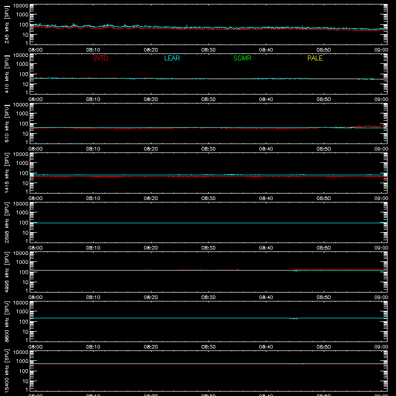This screenshot has width=396, height=396.
Task: Click the 10000 tick of the 8800 MHz panel
Action: [x=21, y=303]
